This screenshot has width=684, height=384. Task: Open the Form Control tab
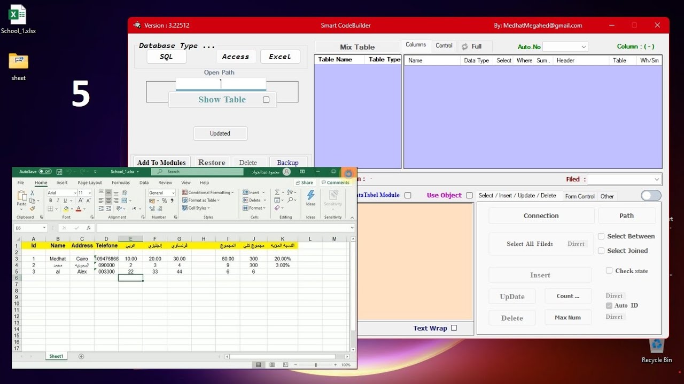coord(580,196)
